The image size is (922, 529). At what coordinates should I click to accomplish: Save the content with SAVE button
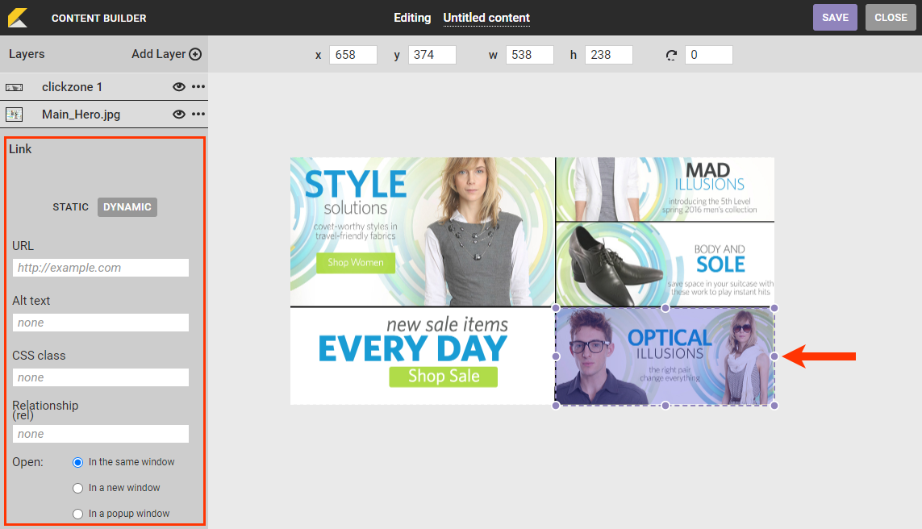(x=835, y=18)
